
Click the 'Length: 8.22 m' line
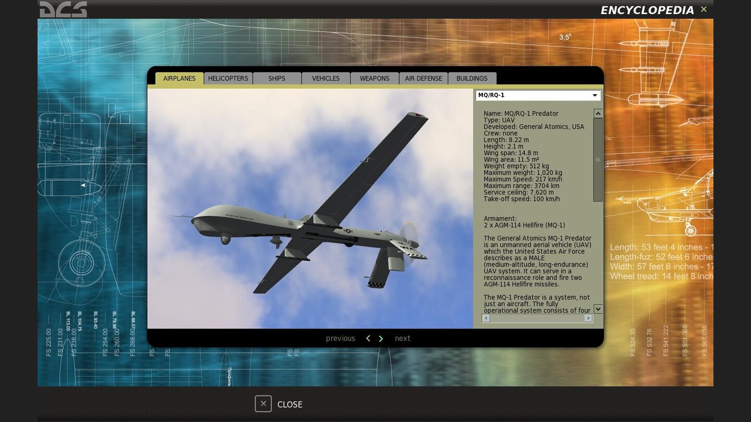point(506,140)
